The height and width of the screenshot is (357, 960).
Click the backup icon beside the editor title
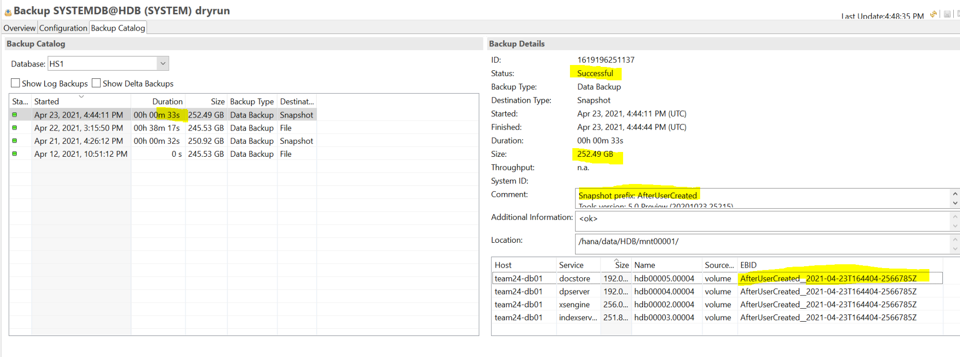(8, 12)
